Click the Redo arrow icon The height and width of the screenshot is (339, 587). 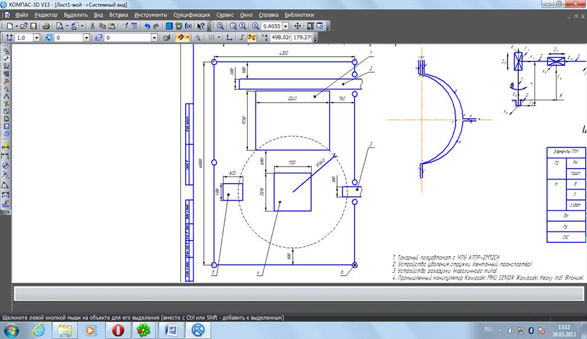(156, 27)
